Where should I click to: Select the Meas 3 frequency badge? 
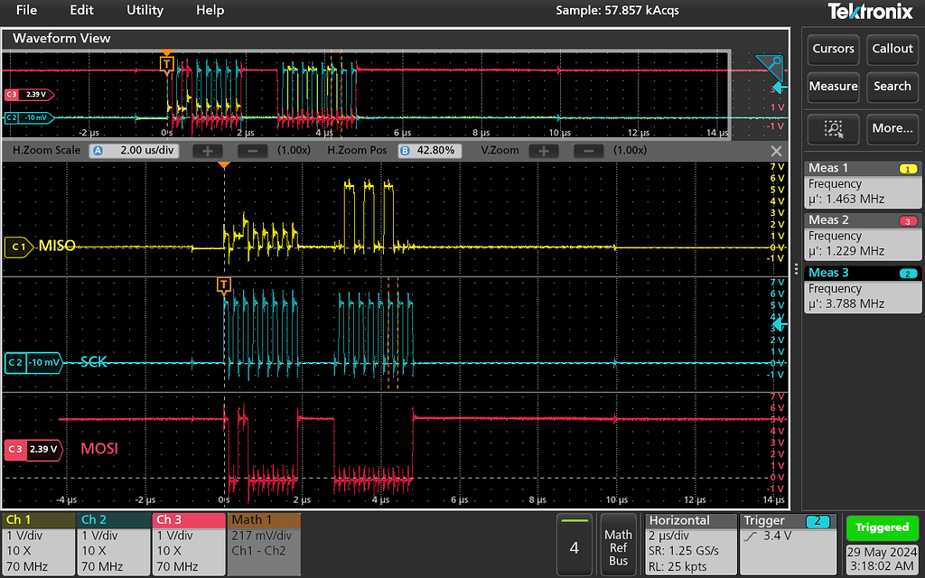863,288
